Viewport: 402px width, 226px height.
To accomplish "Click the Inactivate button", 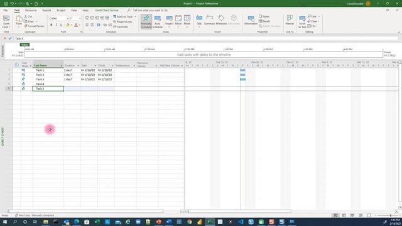I will tap(121, 26).
